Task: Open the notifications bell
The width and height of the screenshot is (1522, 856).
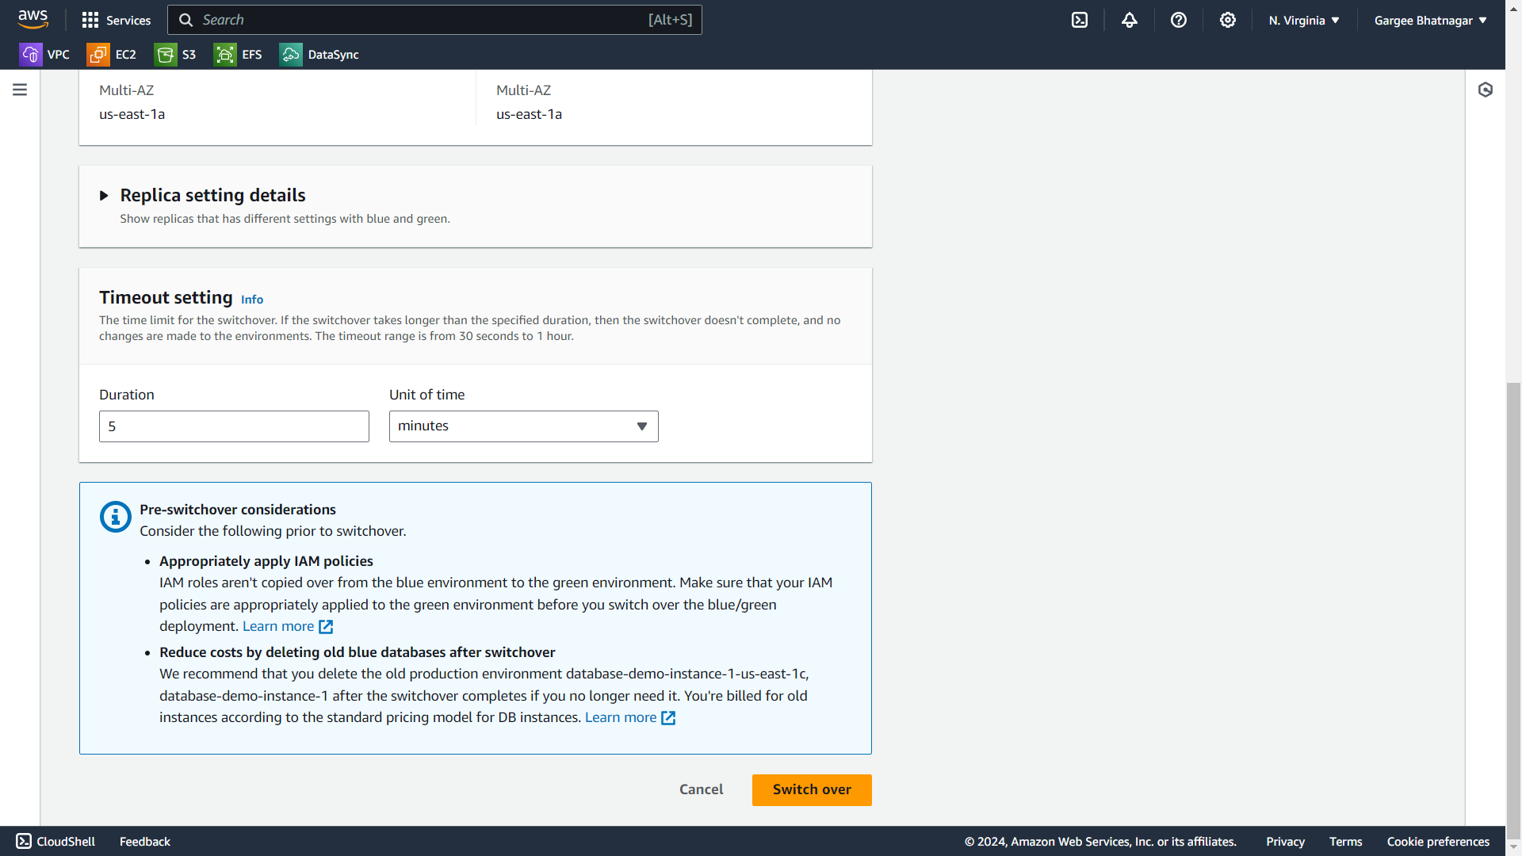Action: 1130,20
